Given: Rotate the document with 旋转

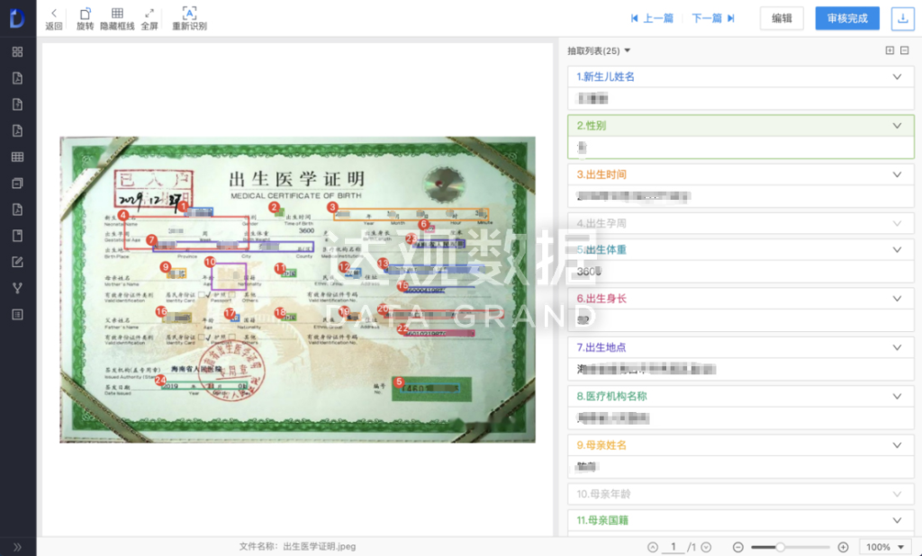Looking at the screenshot, I should point(85,18).
